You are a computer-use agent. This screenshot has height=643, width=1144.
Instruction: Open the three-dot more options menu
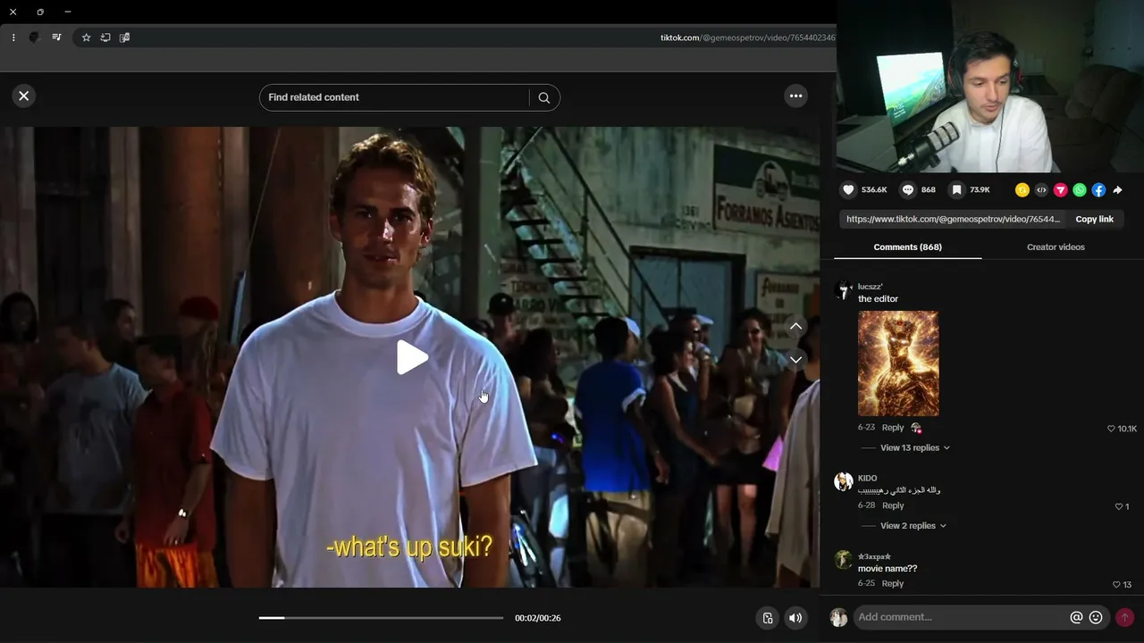(x=795, y=96)
